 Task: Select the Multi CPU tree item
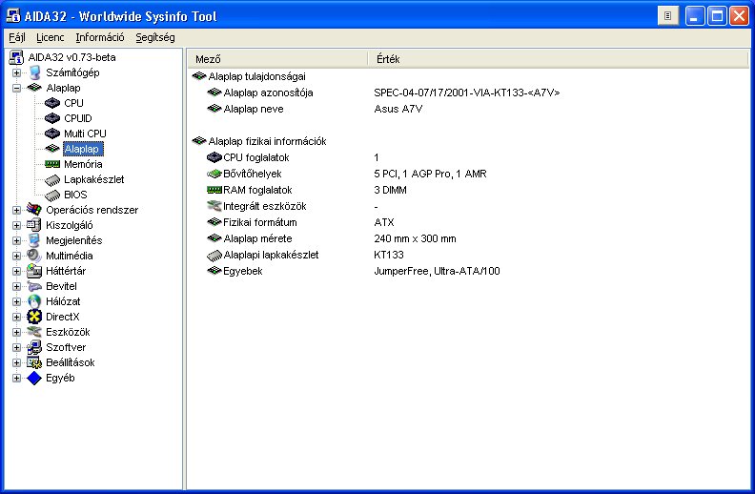(x=85, y=134)
